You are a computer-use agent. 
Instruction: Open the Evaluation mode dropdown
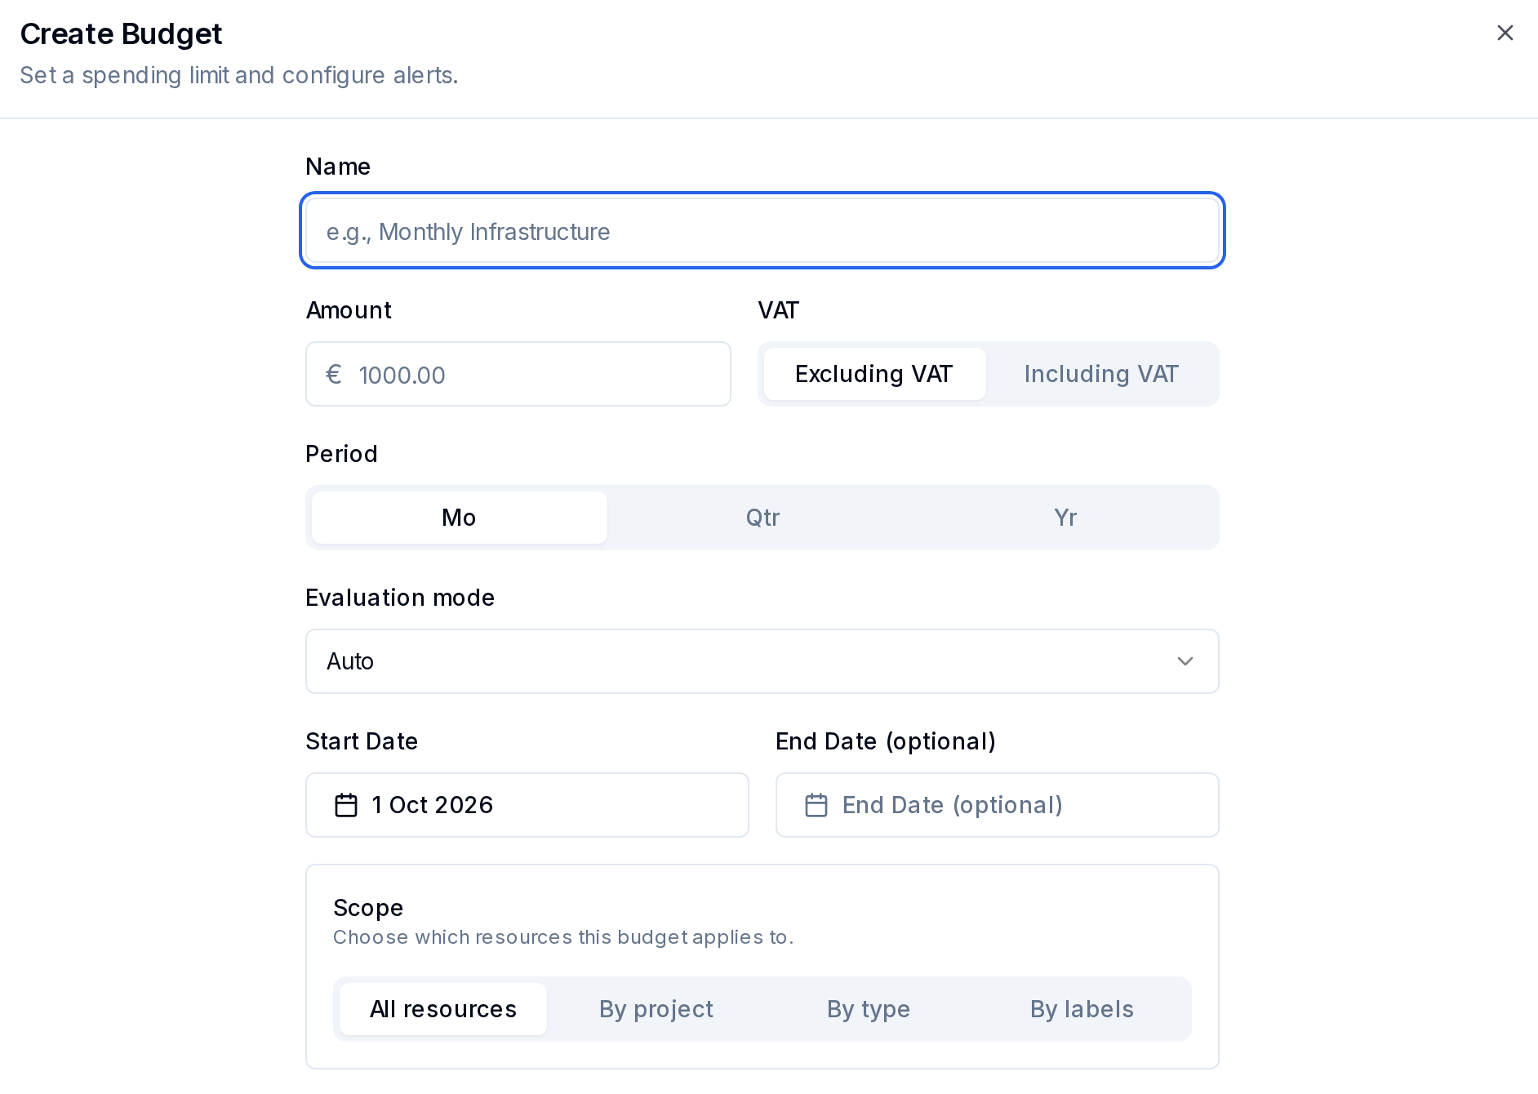762,661
